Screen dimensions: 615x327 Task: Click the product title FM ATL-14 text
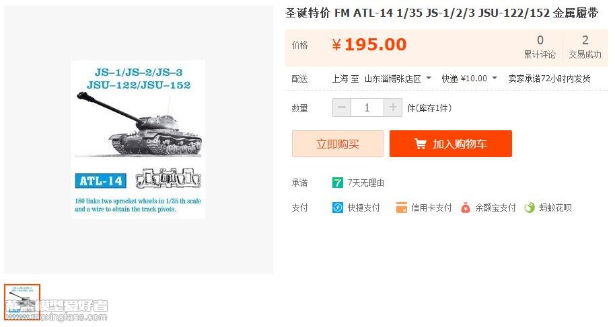[x=441, y=13]
